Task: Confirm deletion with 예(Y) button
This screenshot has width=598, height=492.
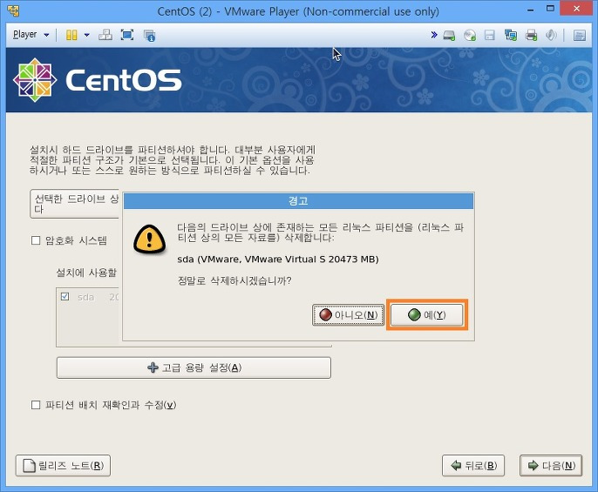Action: (x=427, y=314)
